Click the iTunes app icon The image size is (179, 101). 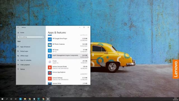tap(50, 62)
